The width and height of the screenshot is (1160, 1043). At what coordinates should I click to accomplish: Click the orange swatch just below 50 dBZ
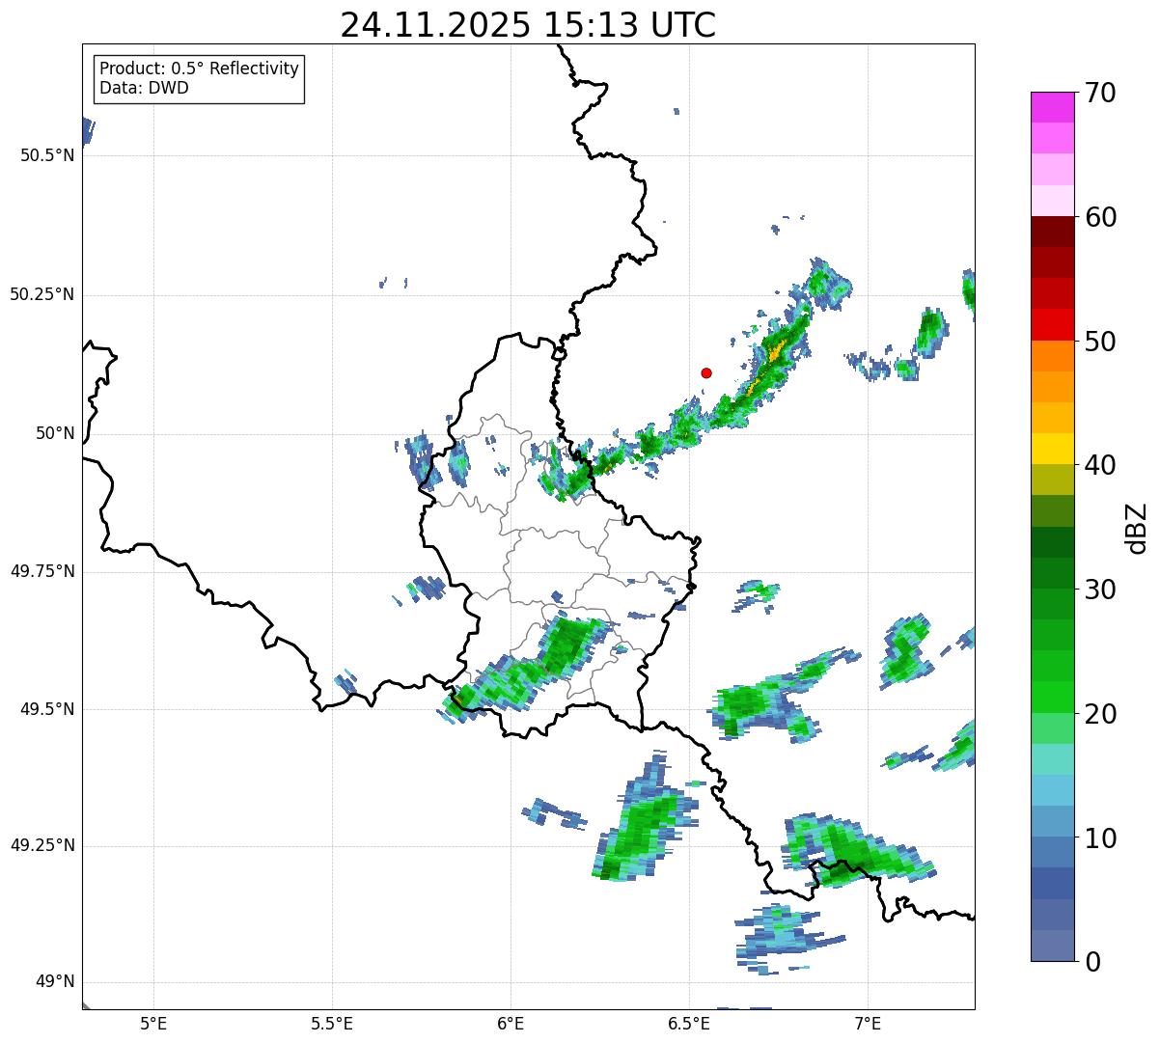tap(1053, 356)
